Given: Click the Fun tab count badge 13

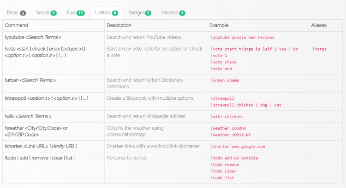Looking at the screenshot, I should (x=81, y=13).
